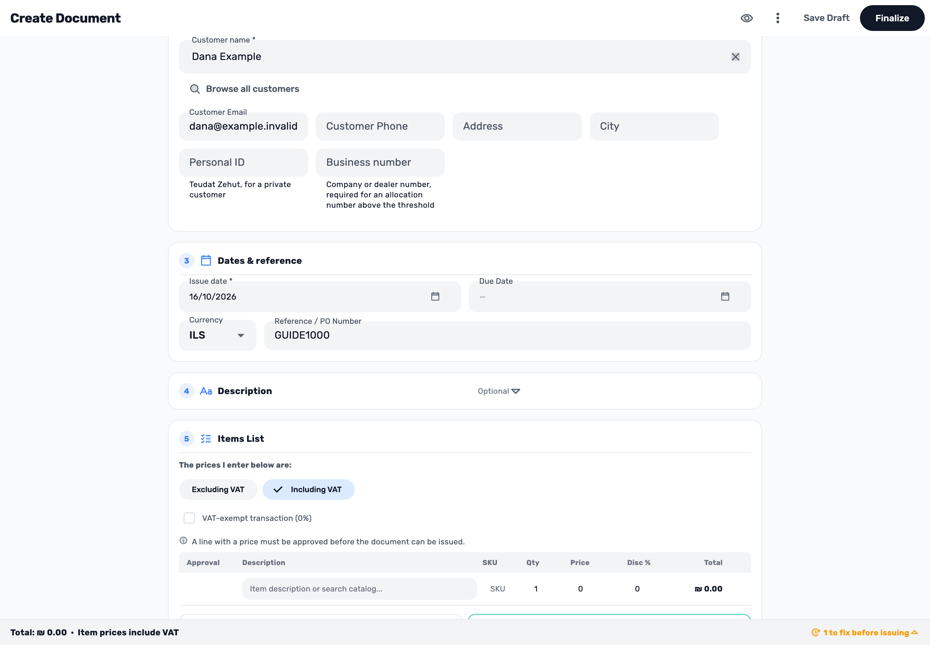Focus the Business number field
This screenshot has width=930, height=645.
380,163
